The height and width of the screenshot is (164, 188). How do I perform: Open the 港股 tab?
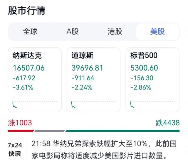click(115, 32)
